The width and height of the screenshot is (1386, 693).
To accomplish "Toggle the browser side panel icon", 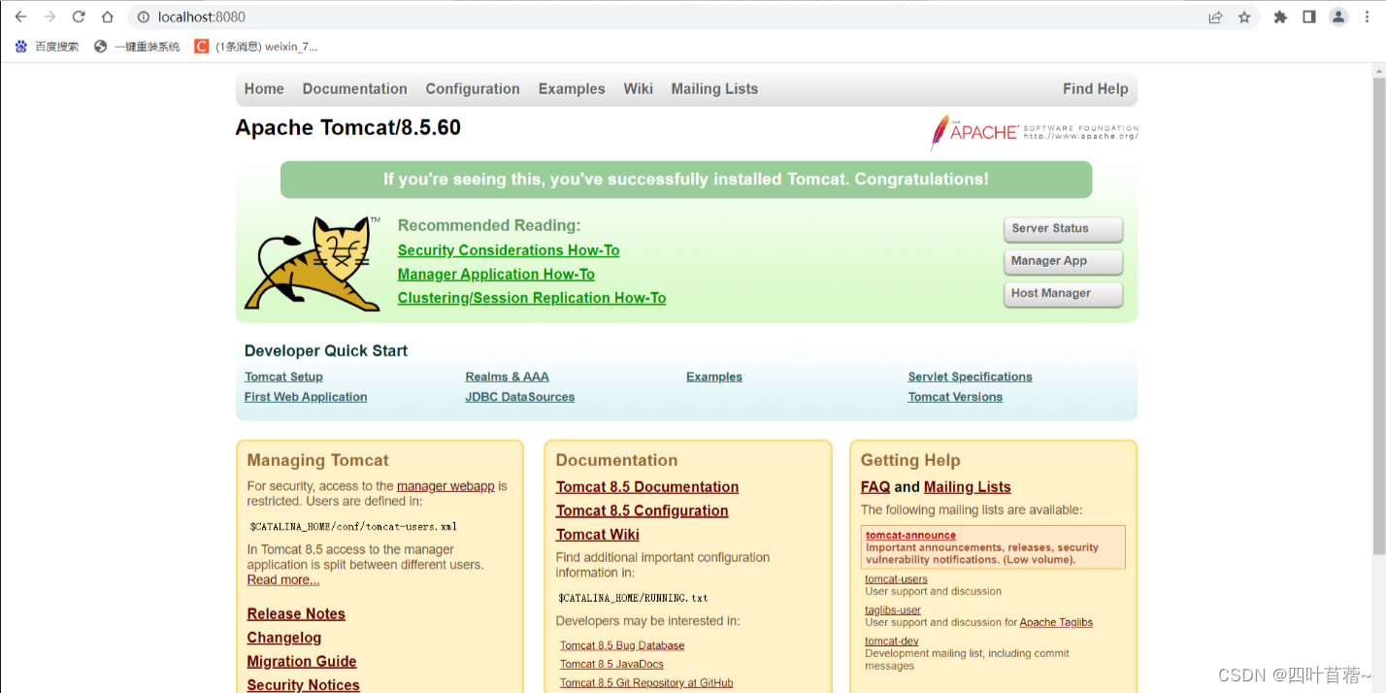I will 1308,16.
